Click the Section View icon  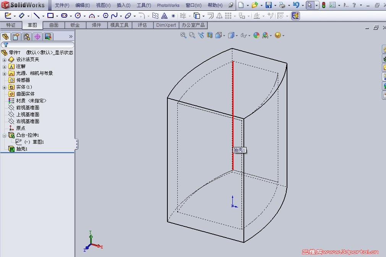(x=210, y=36)
